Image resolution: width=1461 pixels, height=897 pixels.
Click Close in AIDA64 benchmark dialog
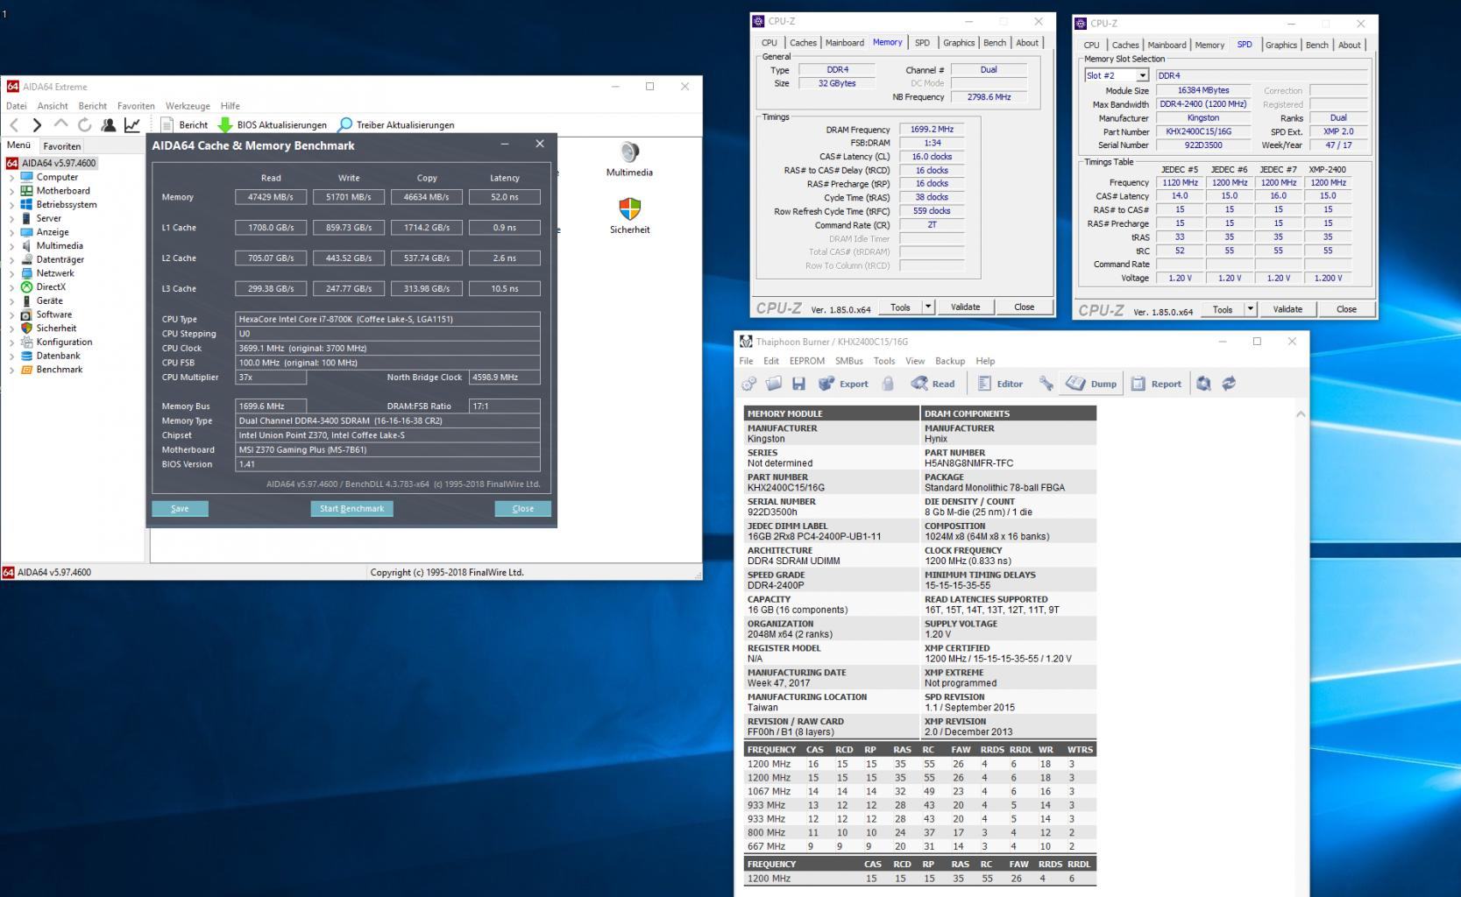point(523,509)
